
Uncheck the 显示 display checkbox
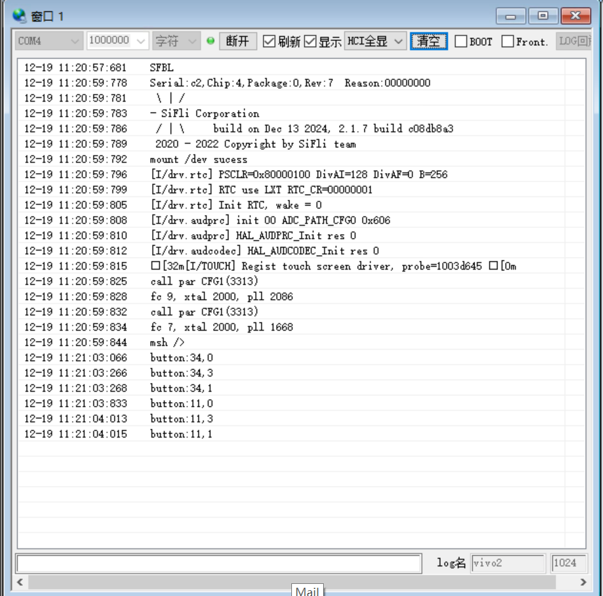click(x=310, y=41)
